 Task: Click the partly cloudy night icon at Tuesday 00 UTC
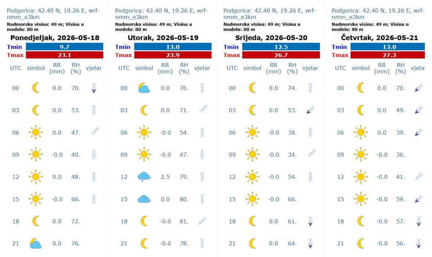pos(144,88)
